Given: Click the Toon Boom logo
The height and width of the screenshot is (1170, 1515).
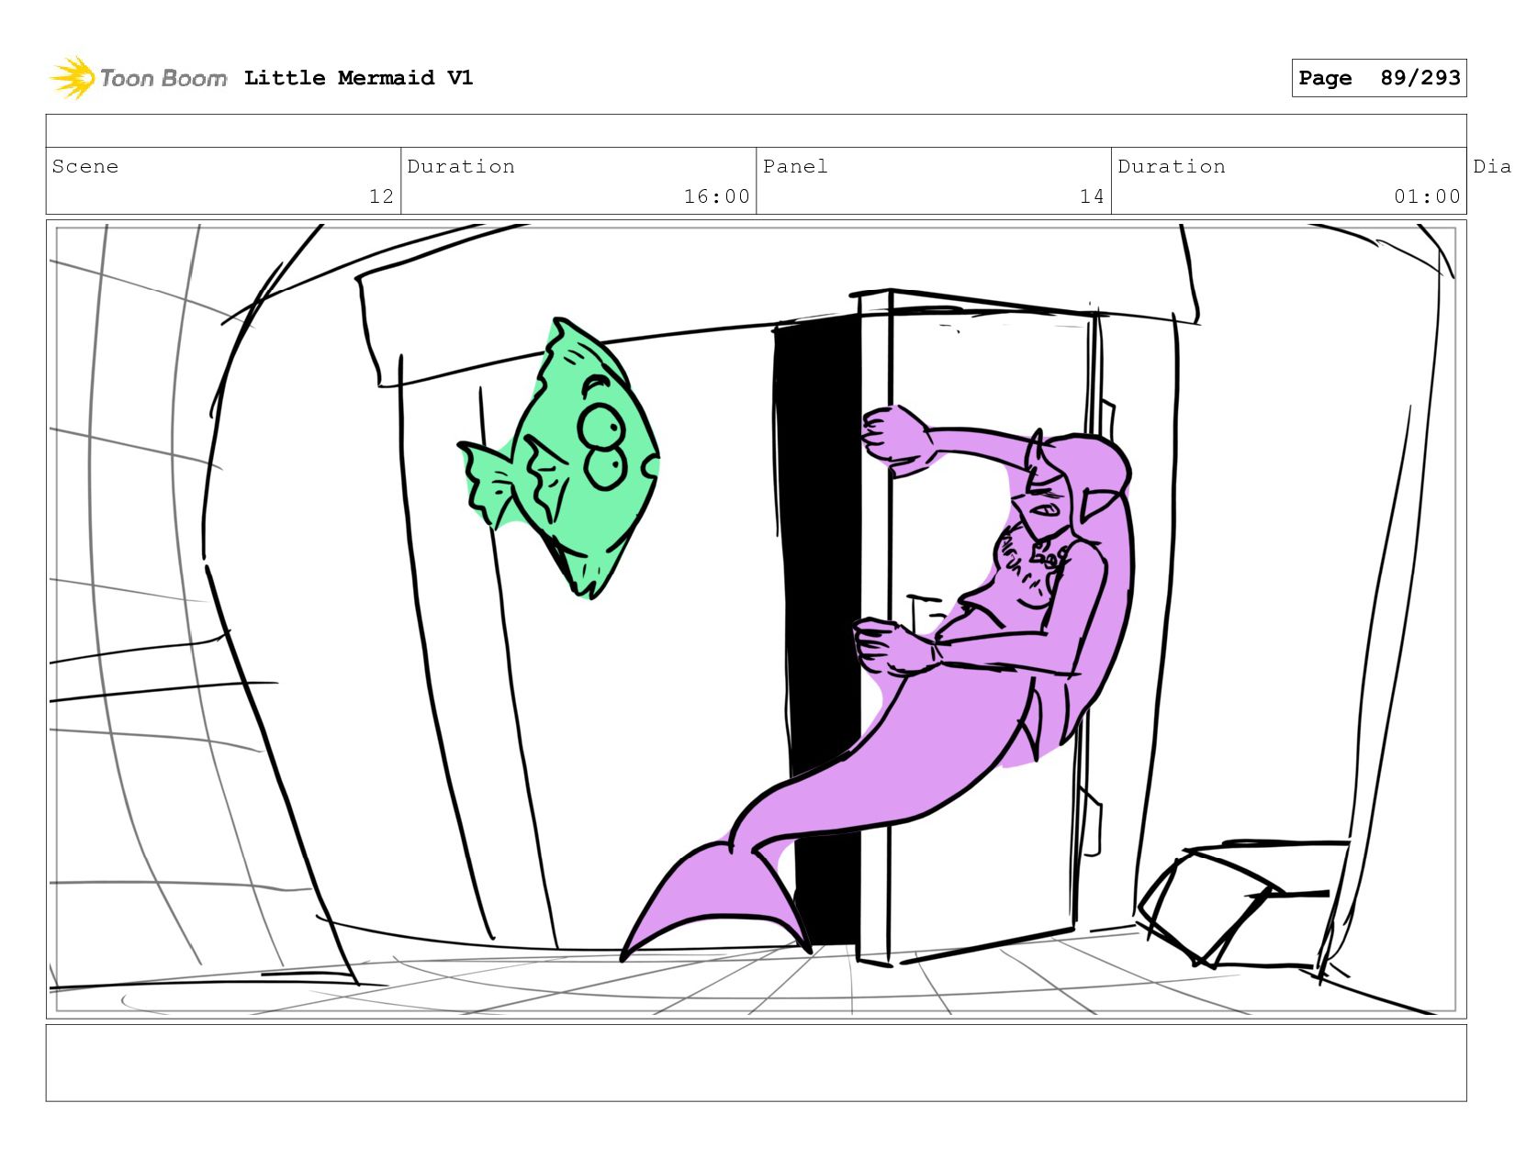Looking at the screenshot, I should tap(138, 78).
